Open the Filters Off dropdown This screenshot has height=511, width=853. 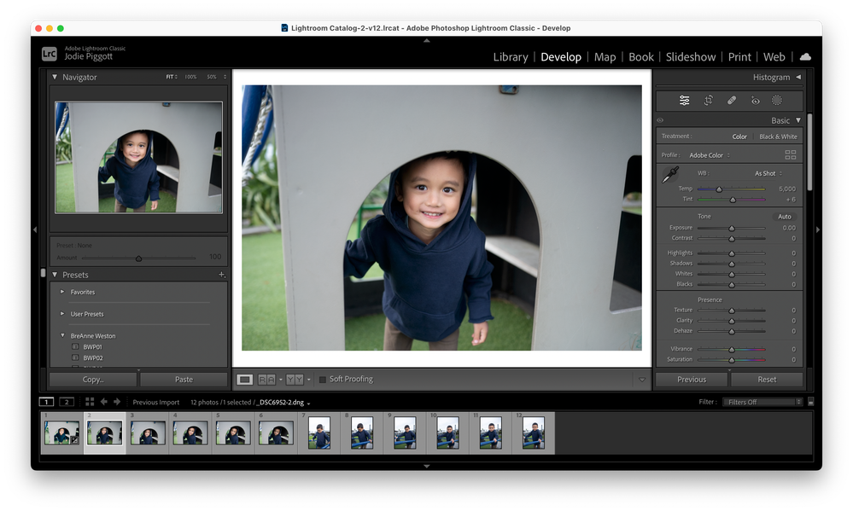tap(762, 402)
